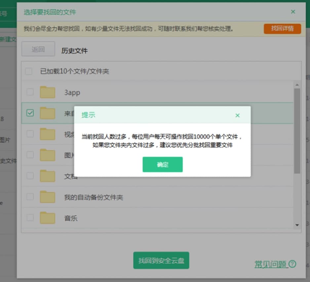Click the 返回 button
Screen dimensions: 310x282
pyautogui.click(x=38, y=49)
